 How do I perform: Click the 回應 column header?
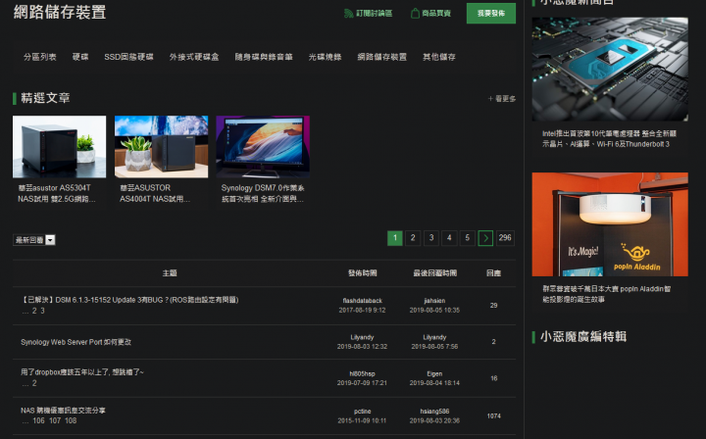tap(494, 273)
